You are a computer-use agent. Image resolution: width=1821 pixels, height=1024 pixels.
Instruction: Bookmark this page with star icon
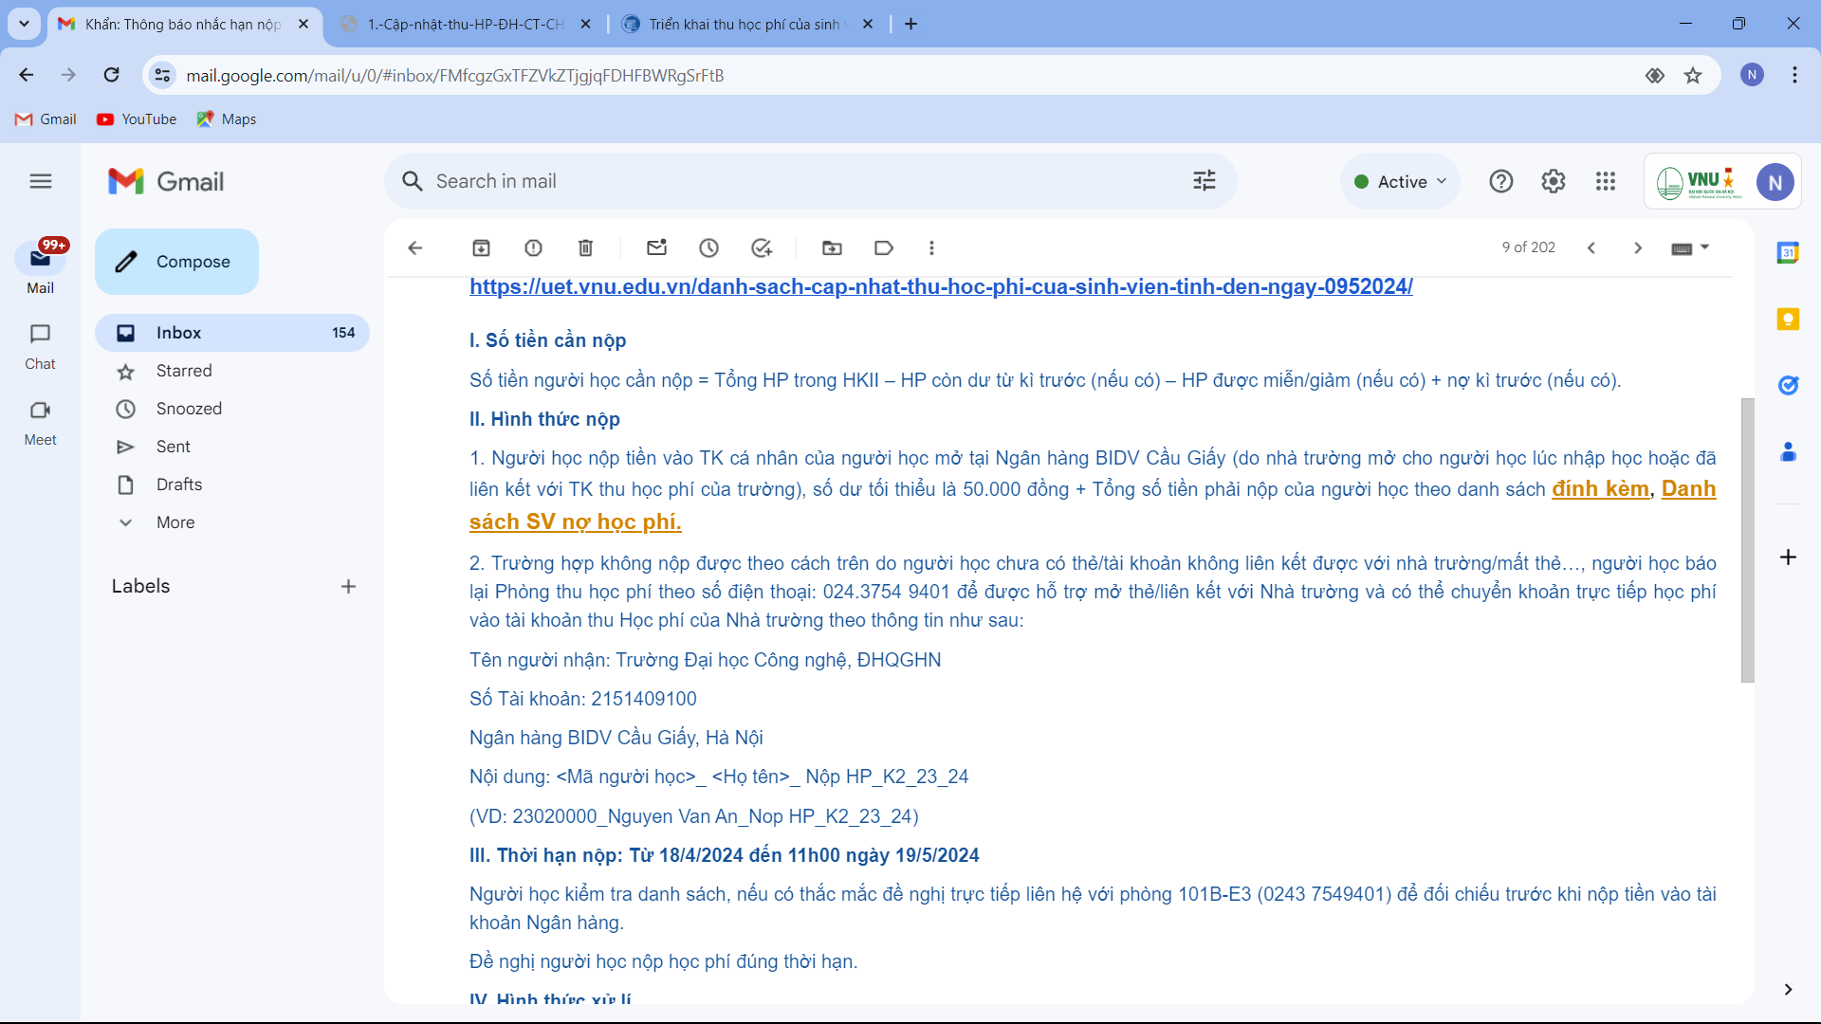(1693, 75)
